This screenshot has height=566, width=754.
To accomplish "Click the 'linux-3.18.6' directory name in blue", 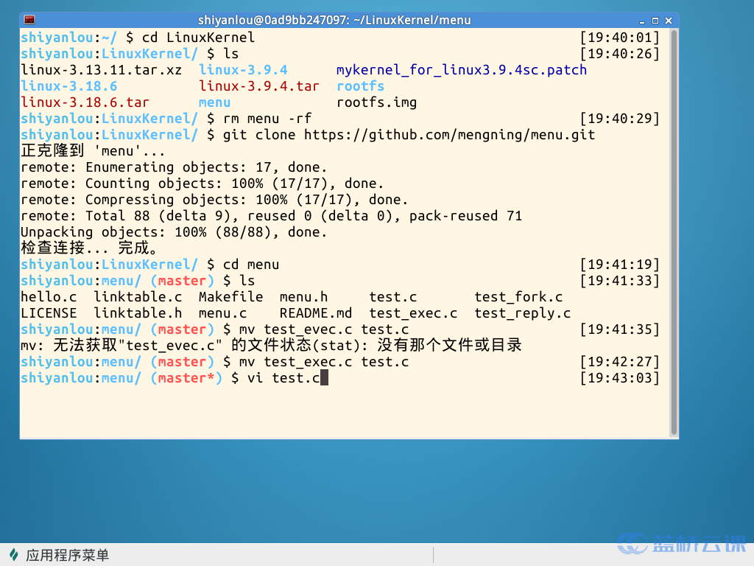I will pyautogui.click(x=68, y=87).
